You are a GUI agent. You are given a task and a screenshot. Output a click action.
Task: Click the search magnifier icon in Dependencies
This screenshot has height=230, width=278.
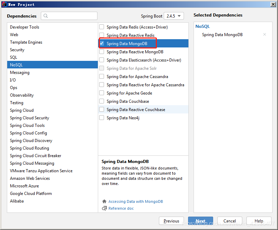(46, 16)
